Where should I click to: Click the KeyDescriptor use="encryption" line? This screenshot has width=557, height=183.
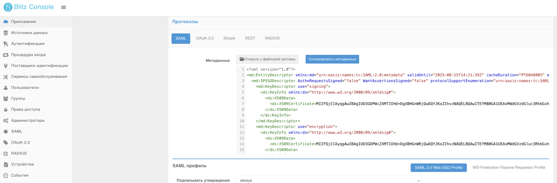click(296, 127)
